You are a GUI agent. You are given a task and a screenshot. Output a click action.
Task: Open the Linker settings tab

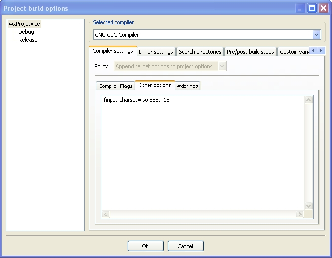click(x=155, y=52)
